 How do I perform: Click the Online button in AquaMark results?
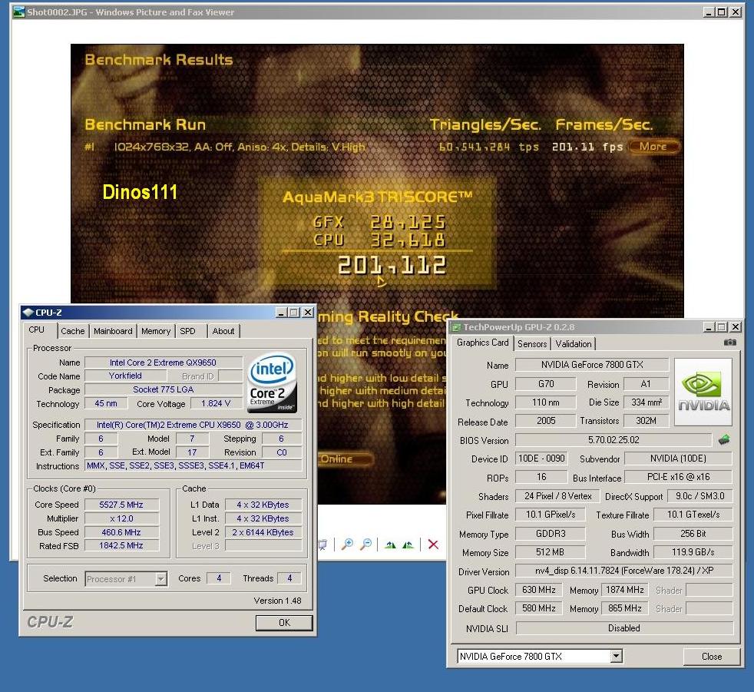(x=343, y=459)
